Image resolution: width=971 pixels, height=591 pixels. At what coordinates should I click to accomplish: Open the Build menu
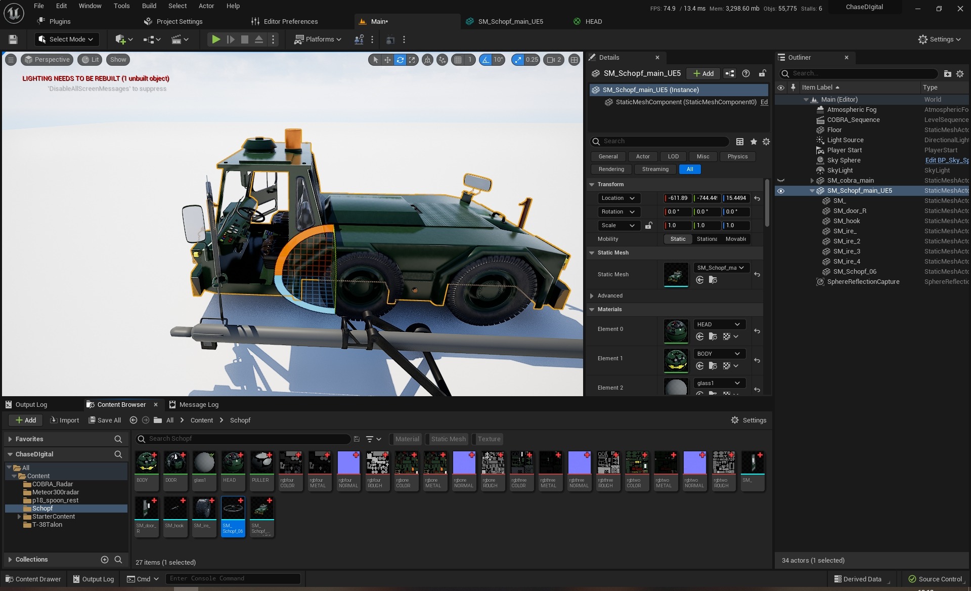pos(149,6)
